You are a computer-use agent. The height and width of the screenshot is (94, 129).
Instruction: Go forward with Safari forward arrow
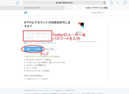point(11,3)
